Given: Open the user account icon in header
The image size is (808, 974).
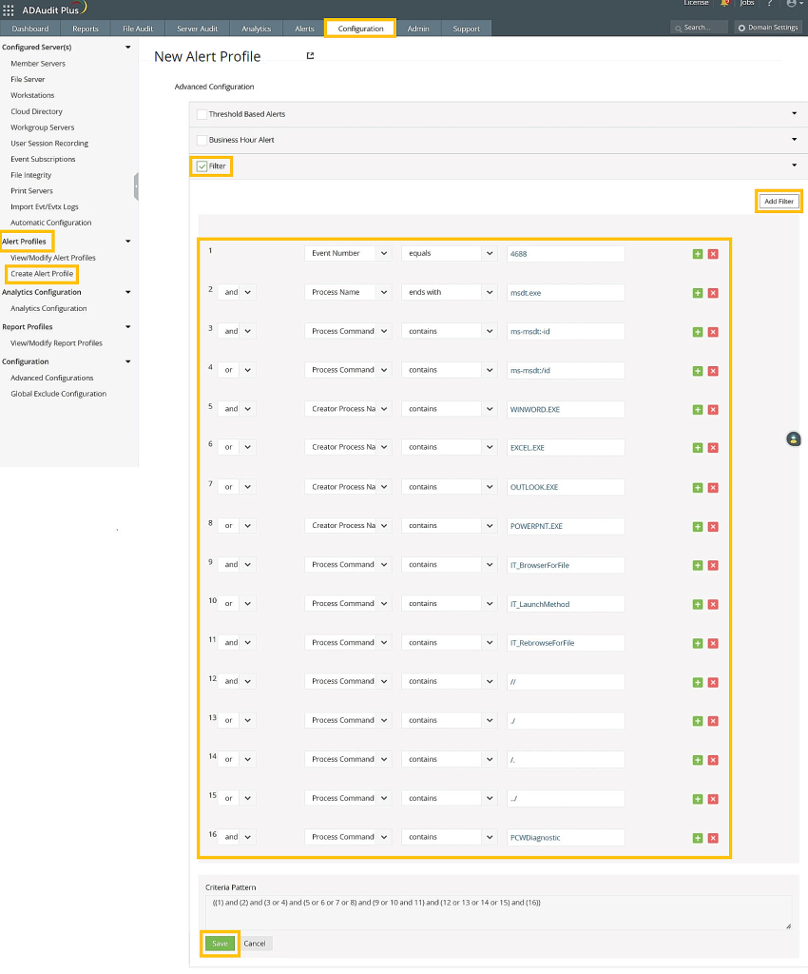Looking at the screenshot, I should coord(791,4).
